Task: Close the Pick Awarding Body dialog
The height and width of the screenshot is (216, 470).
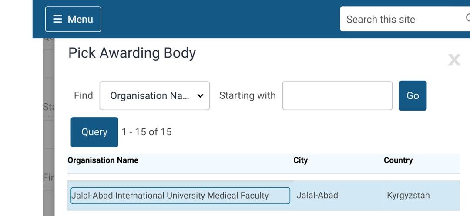Action: (x=454, y=60)
